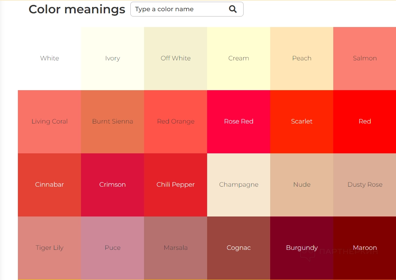Select the Crimson color tile
The width and height of the screenshot is (396, 280).
pos(112,185)
